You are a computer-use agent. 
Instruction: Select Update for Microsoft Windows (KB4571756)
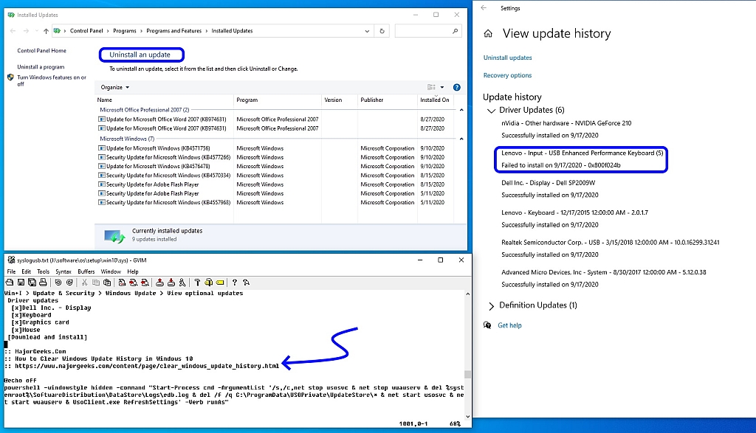coord(158,148)
